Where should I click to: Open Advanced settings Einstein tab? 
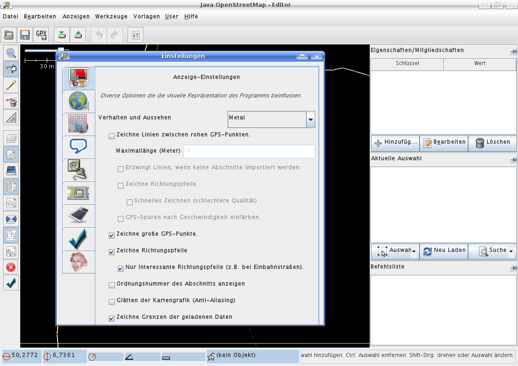click(79, 262)
